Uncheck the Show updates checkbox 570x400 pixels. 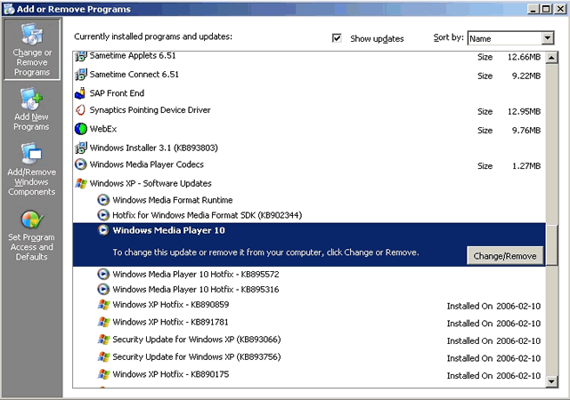click(x=337, y=37)
